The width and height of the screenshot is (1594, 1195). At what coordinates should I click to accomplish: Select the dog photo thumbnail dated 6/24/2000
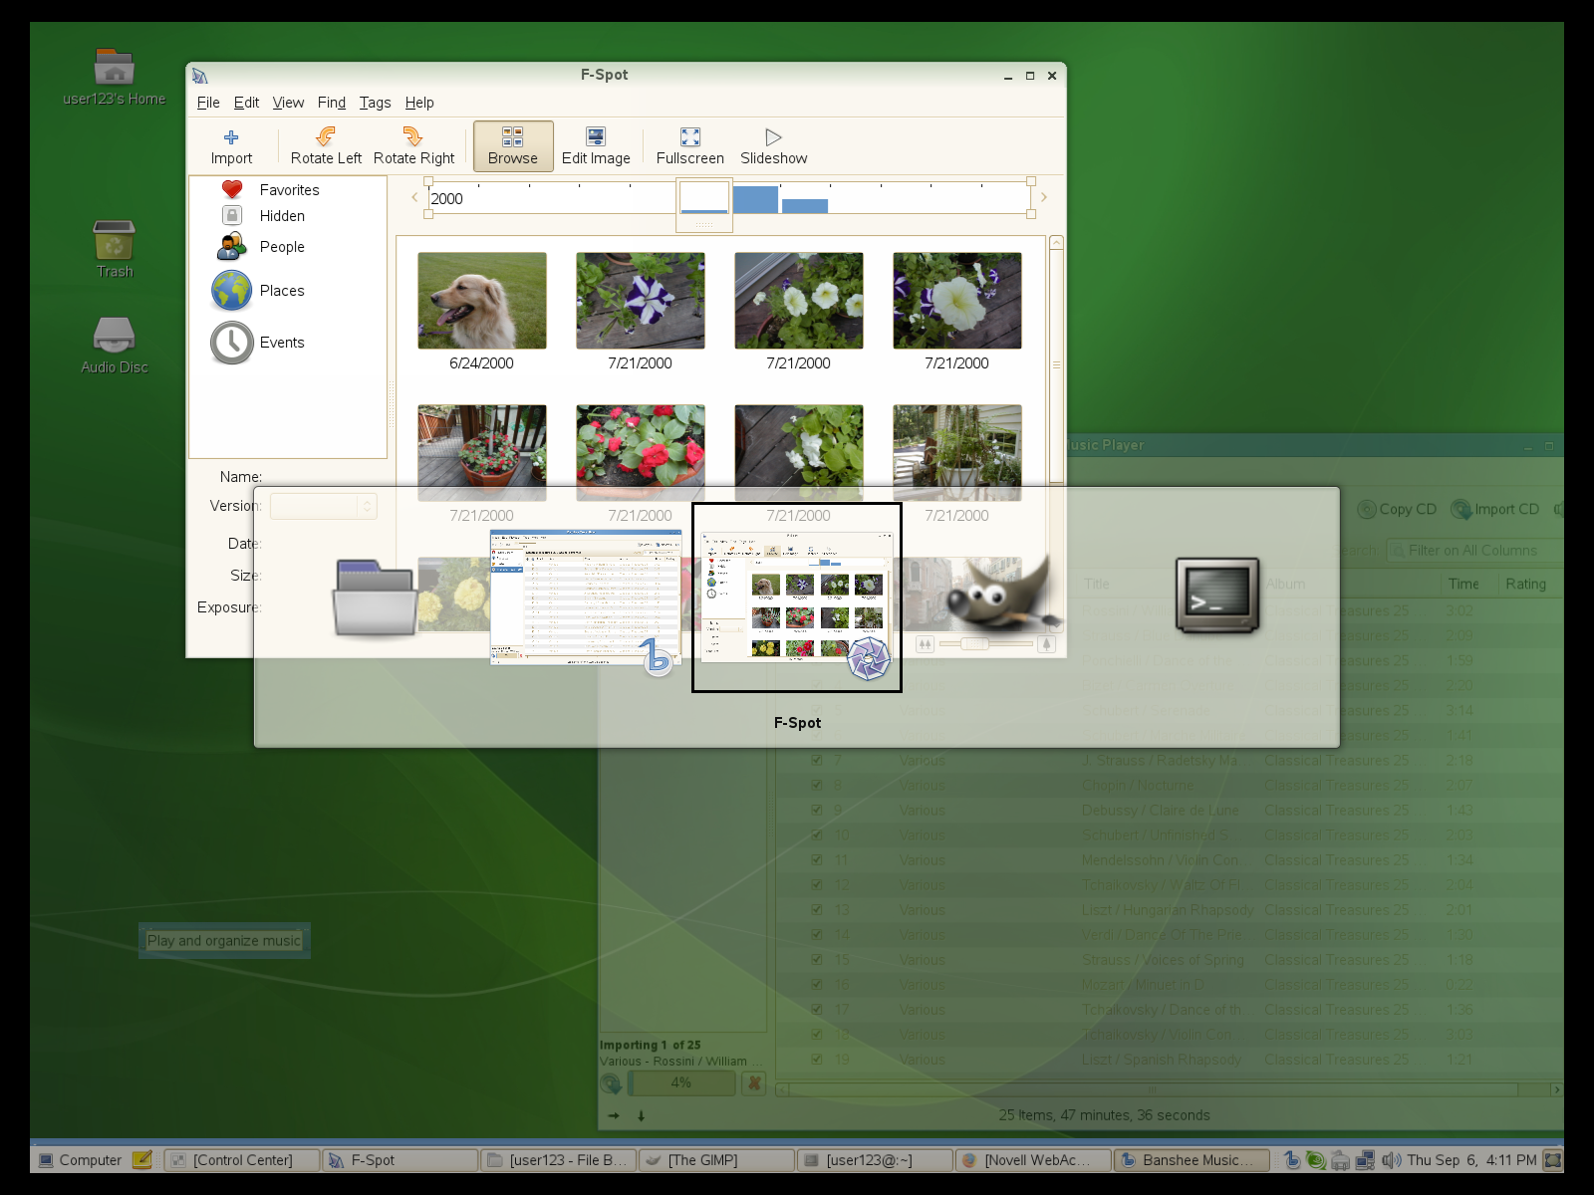(482, 301)
